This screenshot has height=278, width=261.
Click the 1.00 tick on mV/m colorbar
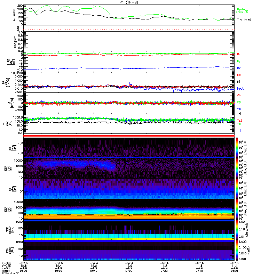pyautogui.click(x=242, y=222)
